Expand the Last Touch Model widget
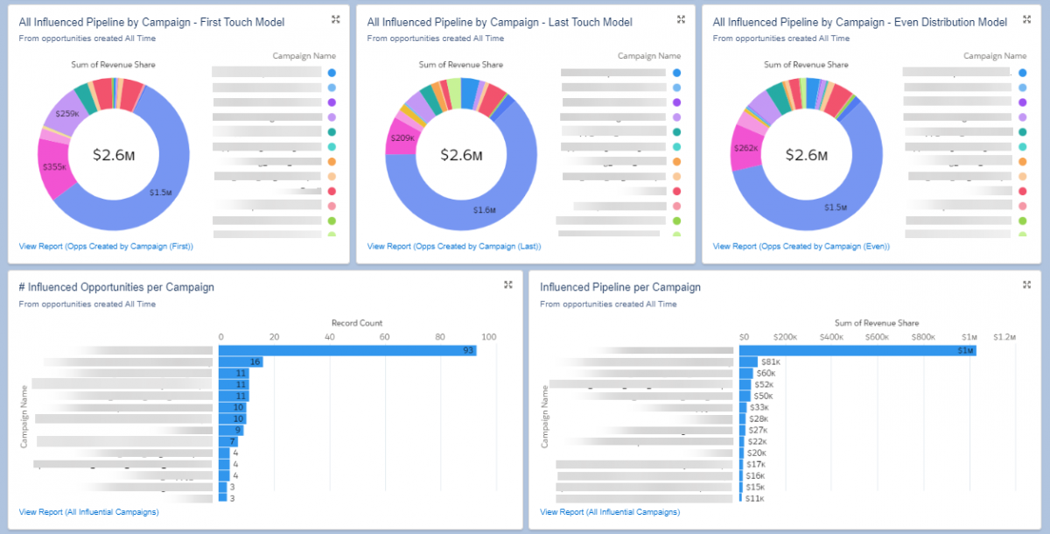 pos(682,19)
